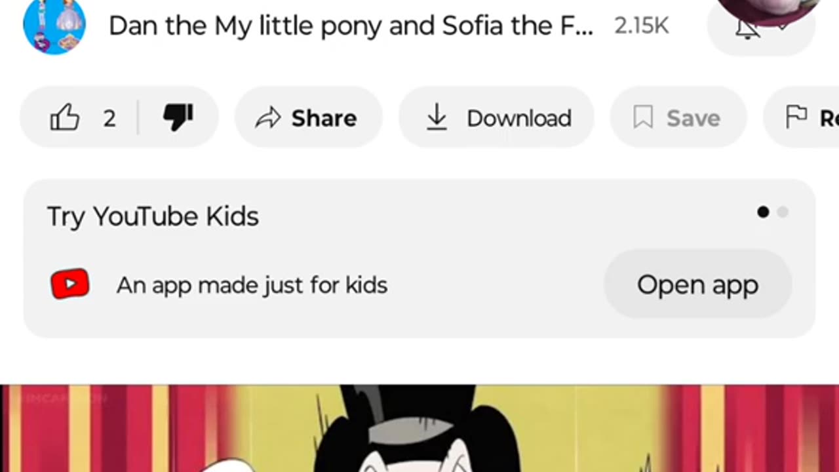This screenshot has height=472, width=839.
Task: Click the Save button label
Action: [693, 118]
